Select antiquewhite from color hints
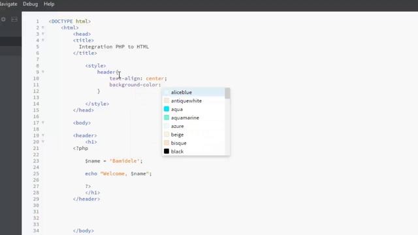Viewport: 418px width, 235px height. pyautogui.click(x=194, y=101)
